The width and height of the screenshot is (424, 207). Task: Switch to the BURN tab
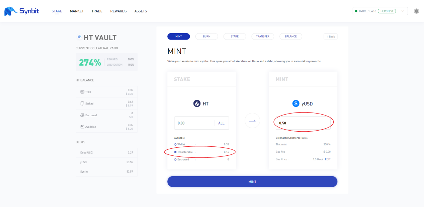click(x=207, y=36)
